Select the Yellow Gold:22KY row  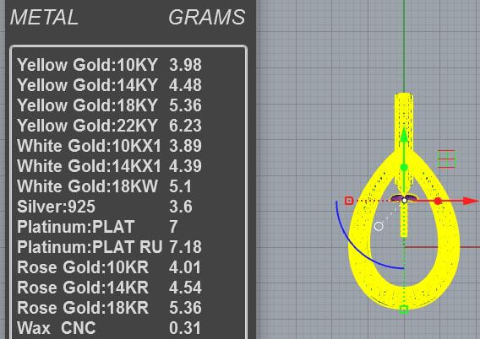109,125
